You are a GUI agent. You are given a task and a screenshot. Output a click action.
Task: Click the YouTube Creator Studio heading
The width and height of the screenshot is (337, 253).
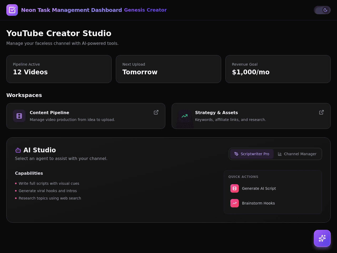(x=59, y=33)
